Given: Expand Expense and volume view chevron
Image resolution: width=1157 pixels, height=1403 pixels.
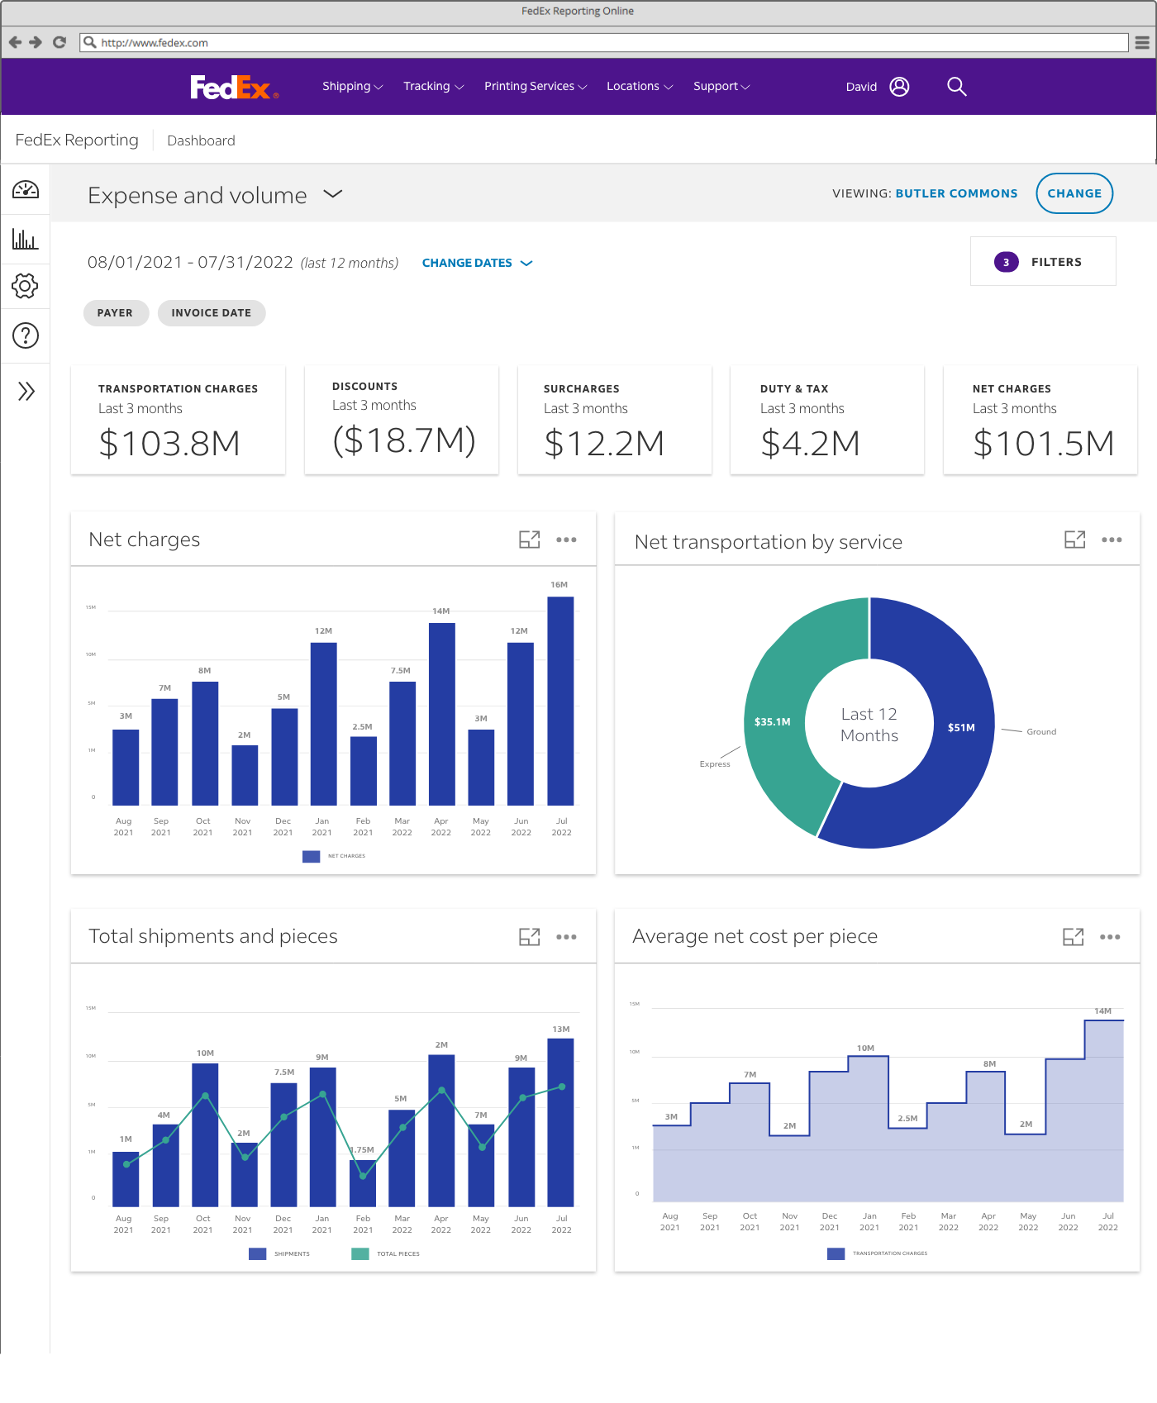Looking at the screenshot, I should tap(333, 194).
